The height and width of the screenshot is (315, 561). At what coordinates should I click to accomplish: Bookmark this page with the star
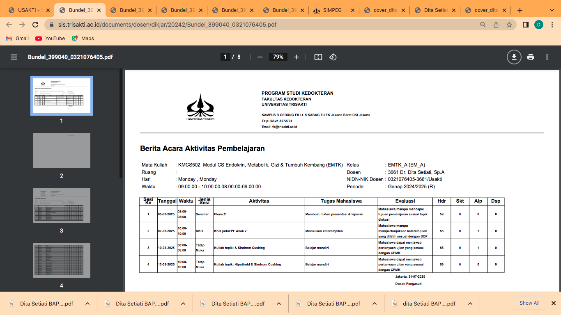point(509,25)
